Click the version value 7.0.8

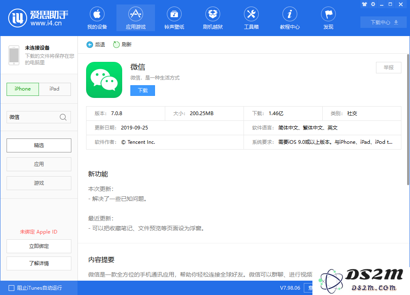pos(116,113)
